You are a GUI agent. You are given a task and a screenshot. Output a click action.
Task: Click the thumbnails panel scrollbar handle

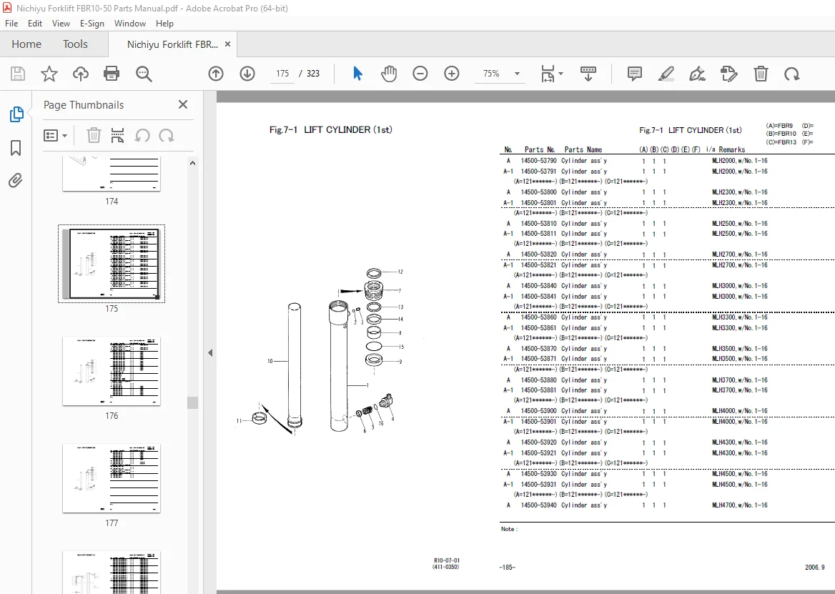[193, 402]
